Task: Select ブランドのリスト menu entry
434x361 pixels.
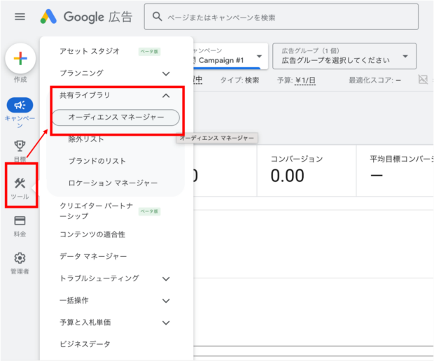Action: pos(97,161)
